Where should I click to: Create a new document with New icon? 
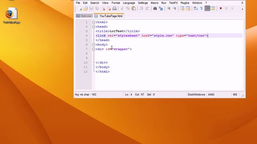pos(80,8)
